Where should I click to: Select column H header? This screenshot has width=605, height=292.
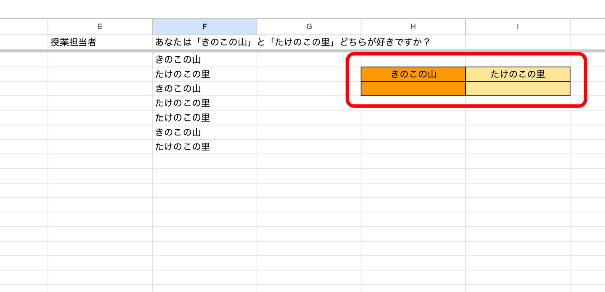(x=413, y=27)
